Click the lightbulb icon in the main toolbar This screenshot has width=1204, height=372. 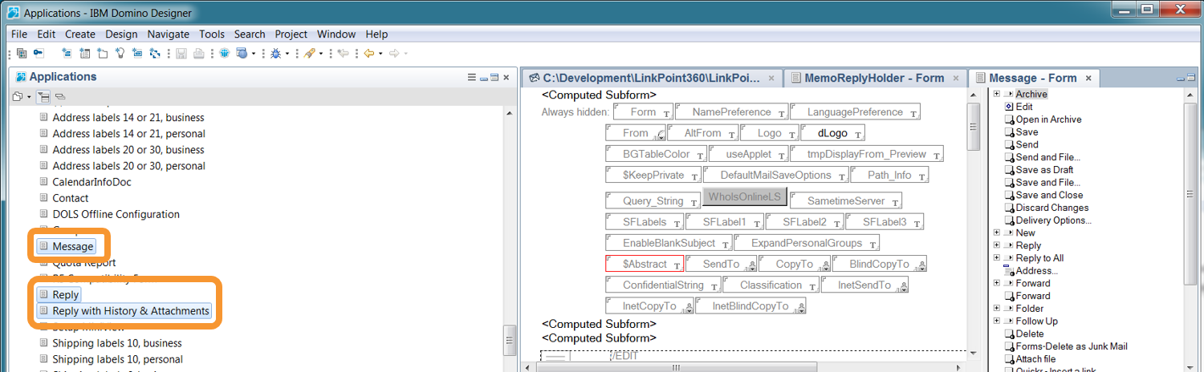[120, 53]
